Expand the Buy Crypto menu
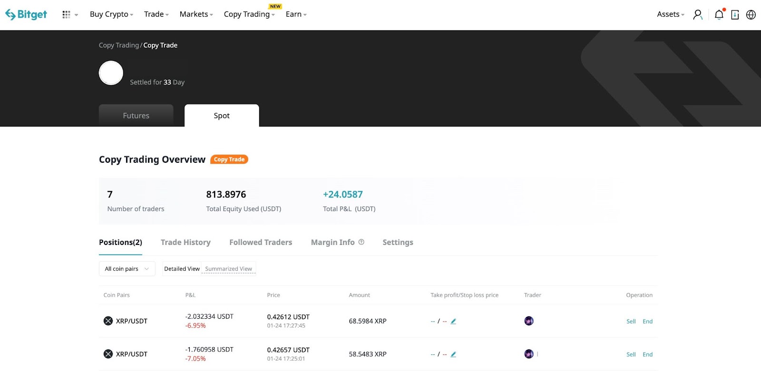The image size is (761, 371). point(111,14)
